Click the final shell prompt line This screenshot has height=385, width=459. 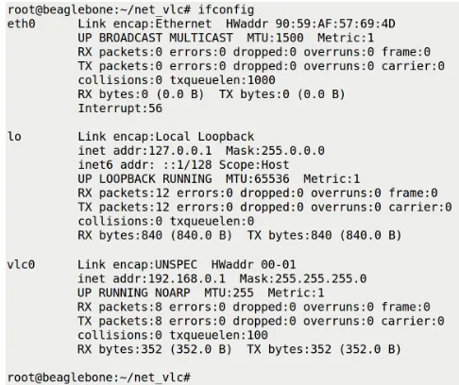coord(99,377)
